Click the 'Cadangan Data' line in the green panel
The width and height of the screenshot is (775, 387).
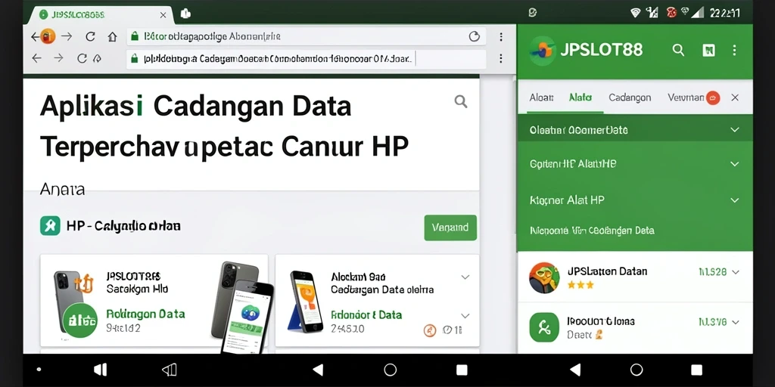click(x=592, y=231)
